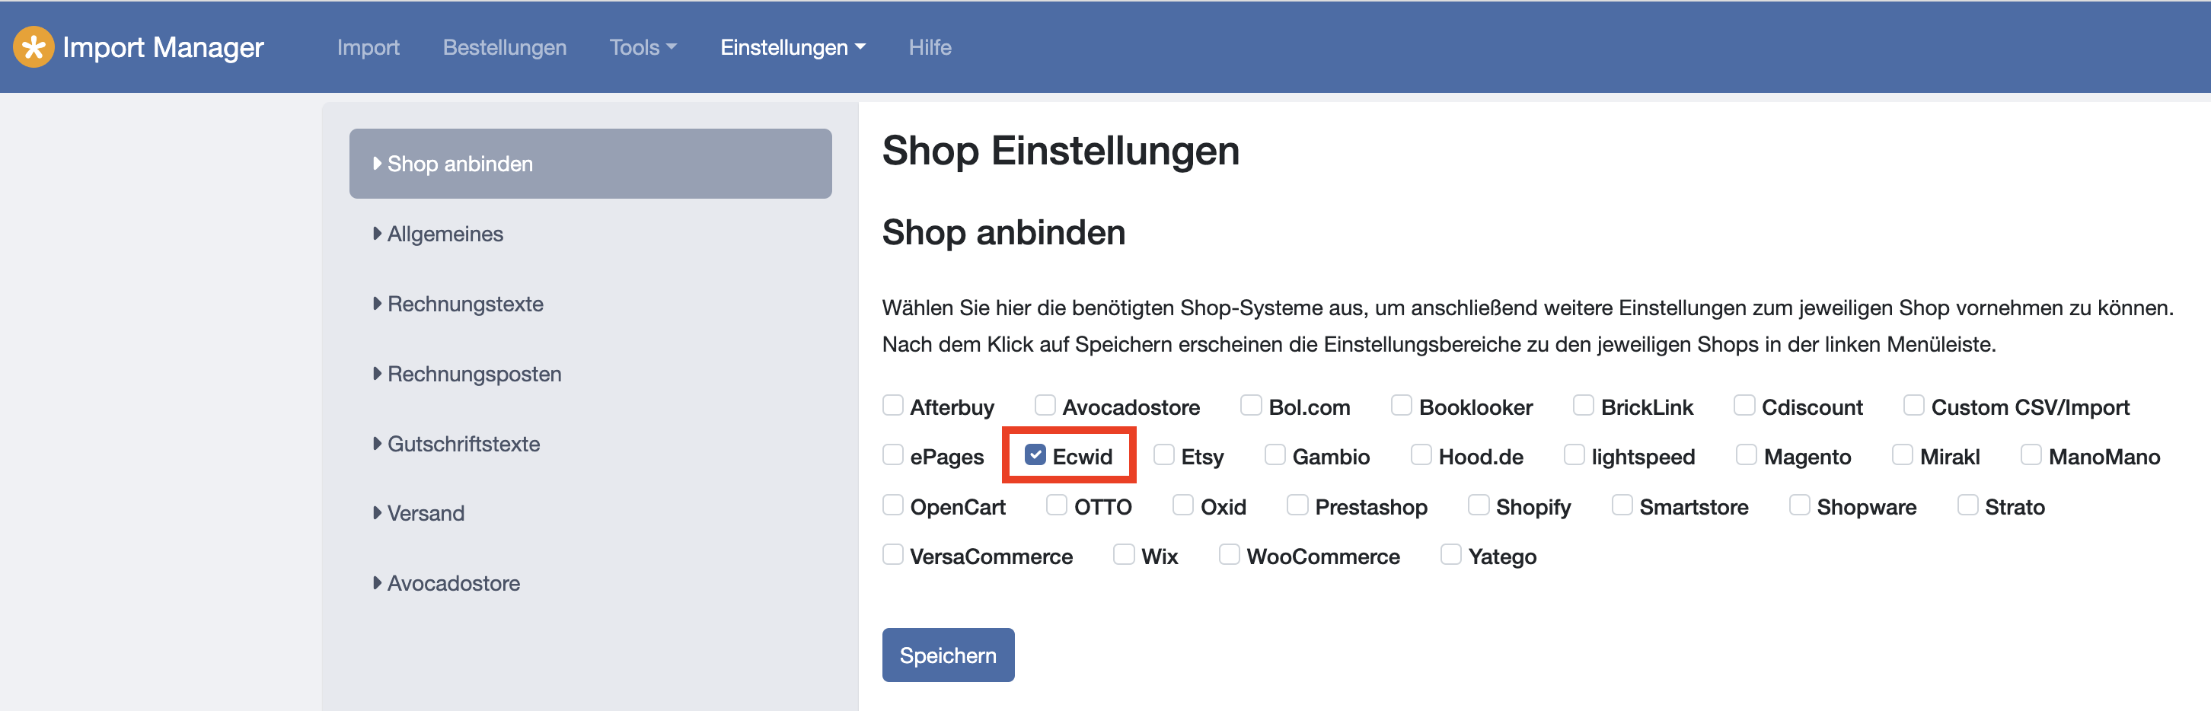Click the arrow icon beside Allgemeines
2211x711 pixels.
point(378,234)
